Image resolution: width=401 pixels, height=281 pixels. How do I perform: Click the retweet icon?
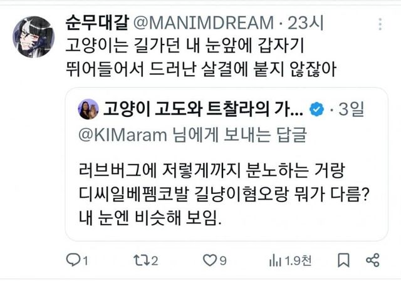coord(141,260)
